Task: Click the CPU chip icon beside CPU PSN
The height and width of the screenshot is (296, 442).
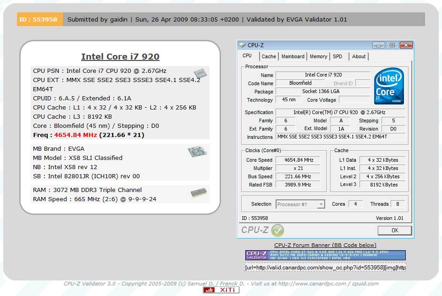Action: [200, 73]
